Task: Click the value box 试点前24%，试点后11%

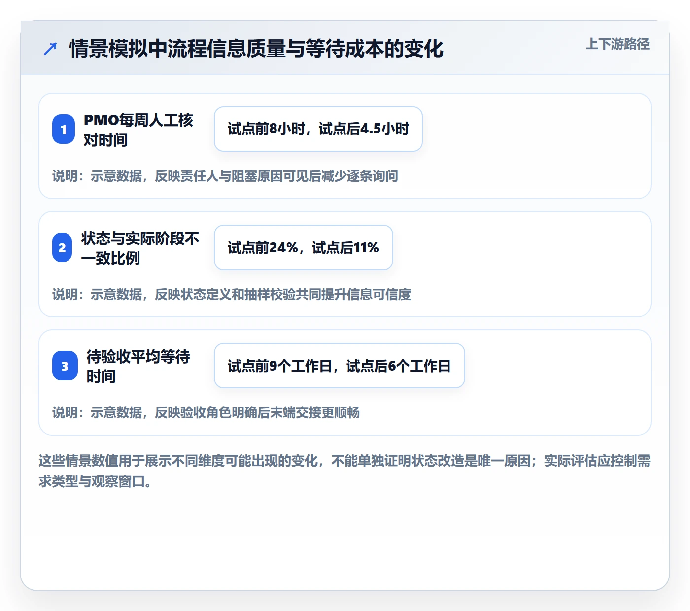Action: point(304,247)
